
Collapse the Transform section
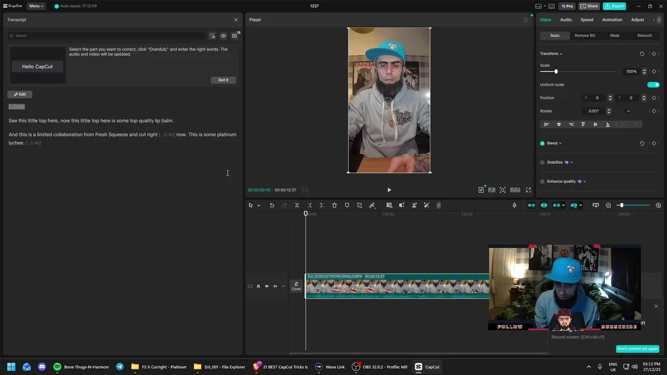pos(561,54)
